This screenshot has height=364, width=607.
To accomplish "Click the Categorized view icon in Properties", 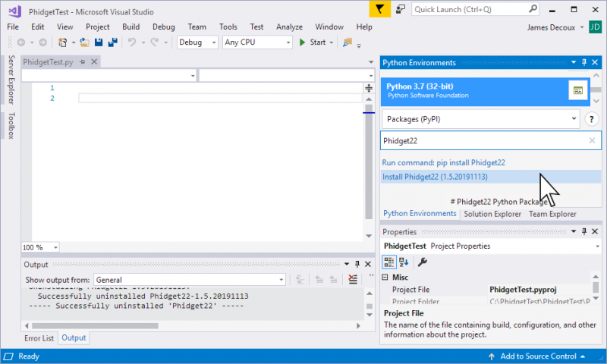I will [389, 262].
